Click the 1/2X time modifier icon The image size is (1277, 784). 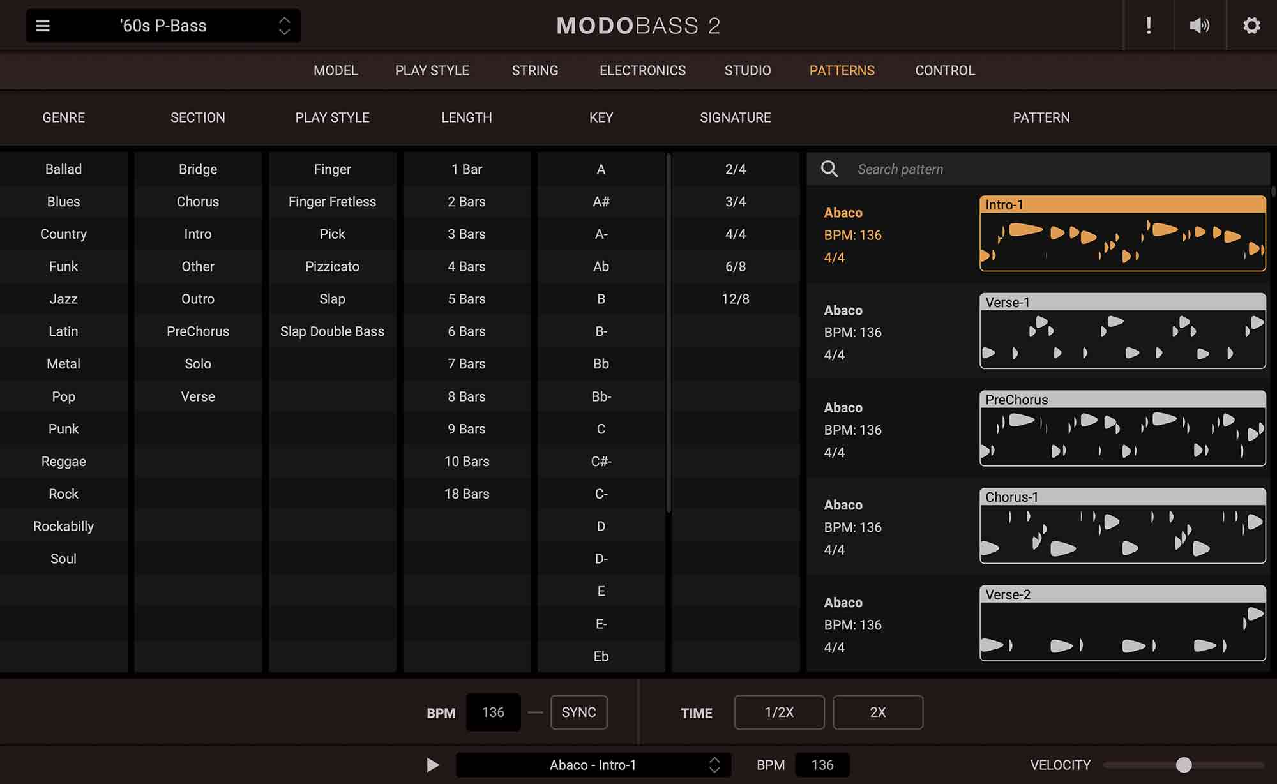point(779,712)
